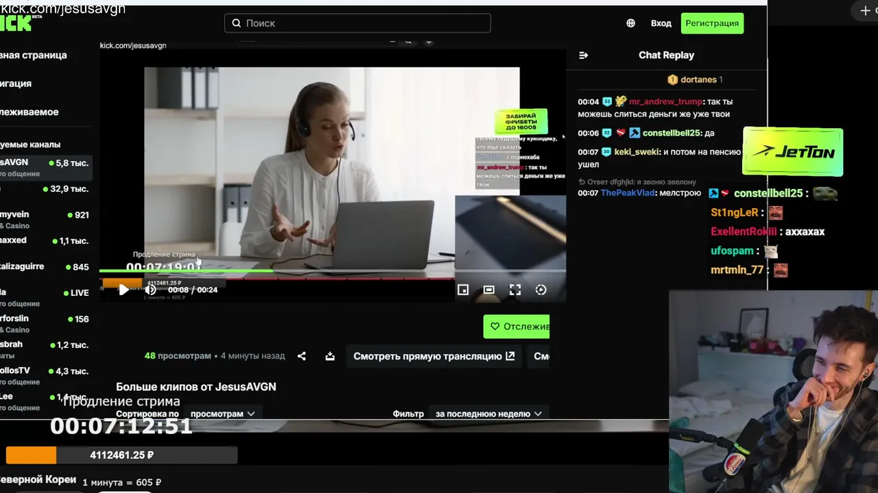
Task: Click the Больше клипов от JesusAVGN heading
Action: [x=196, y=387]
